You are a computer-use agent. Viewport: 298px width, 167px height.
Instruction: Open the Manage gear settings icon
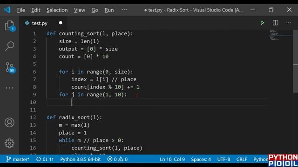(x=9, y=143)
